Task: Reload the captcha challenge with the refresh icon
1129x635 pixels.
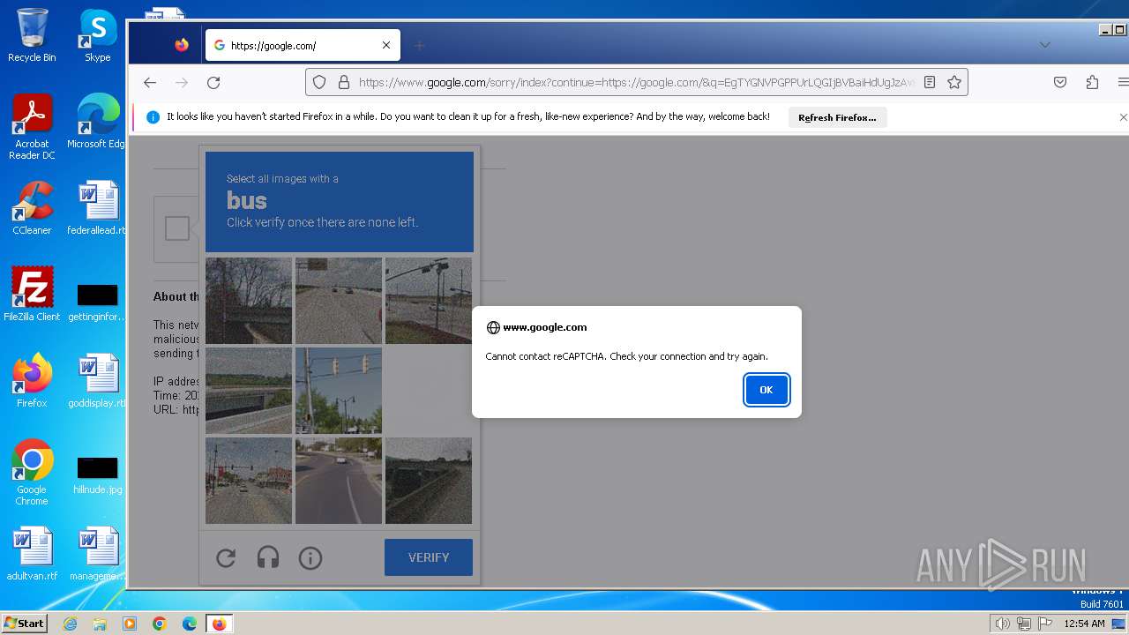Action: [226, 557]
